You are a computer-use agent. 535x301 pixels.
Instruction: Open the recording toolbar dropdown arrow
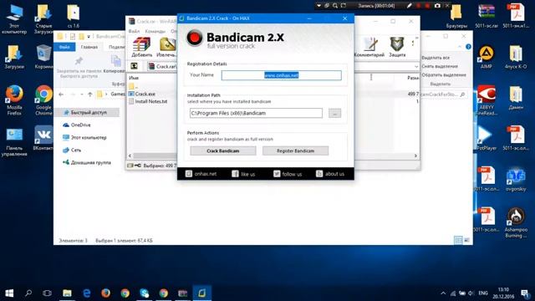pyautogui.click(x=318, y=6)
